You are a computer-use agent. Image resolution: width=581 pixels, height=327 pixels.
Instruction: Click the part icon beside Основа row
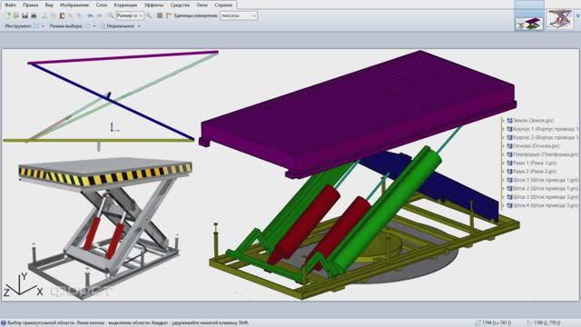pos(509,146)
